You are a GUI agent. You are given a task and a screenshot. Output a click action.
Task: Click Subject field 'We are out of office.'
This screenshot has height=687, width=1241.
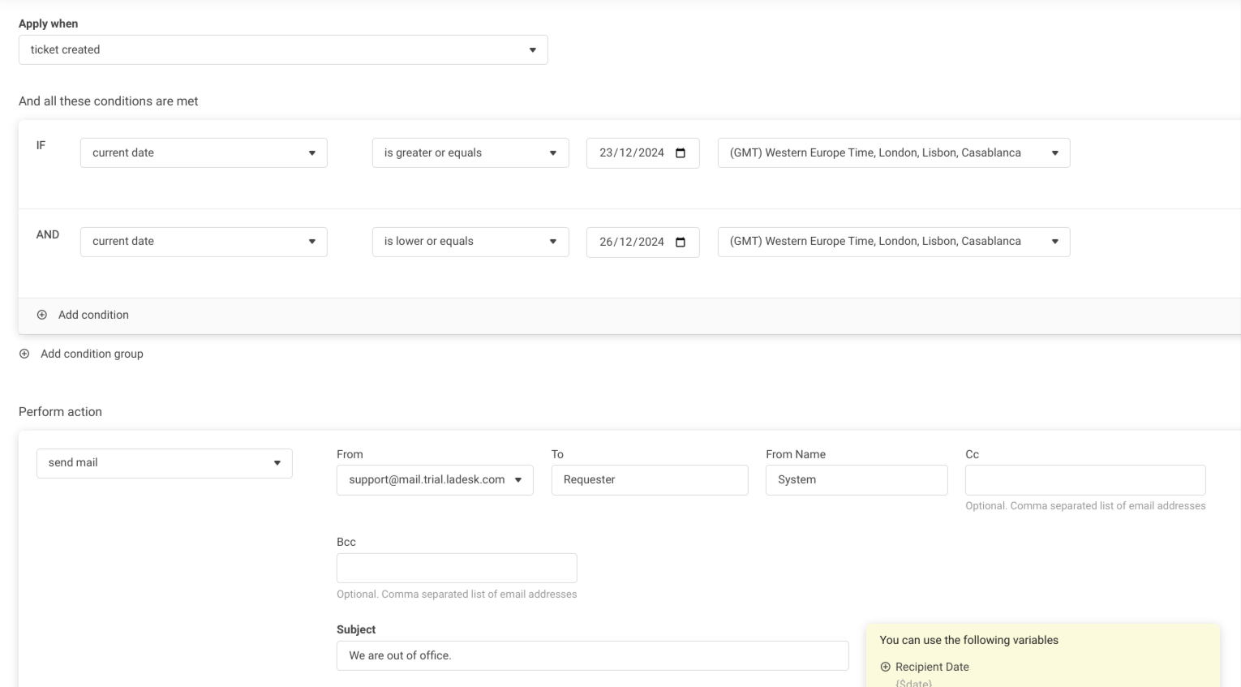point(592,655)
